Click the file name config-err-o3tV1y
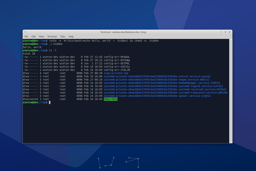 [x=117, y=67]
